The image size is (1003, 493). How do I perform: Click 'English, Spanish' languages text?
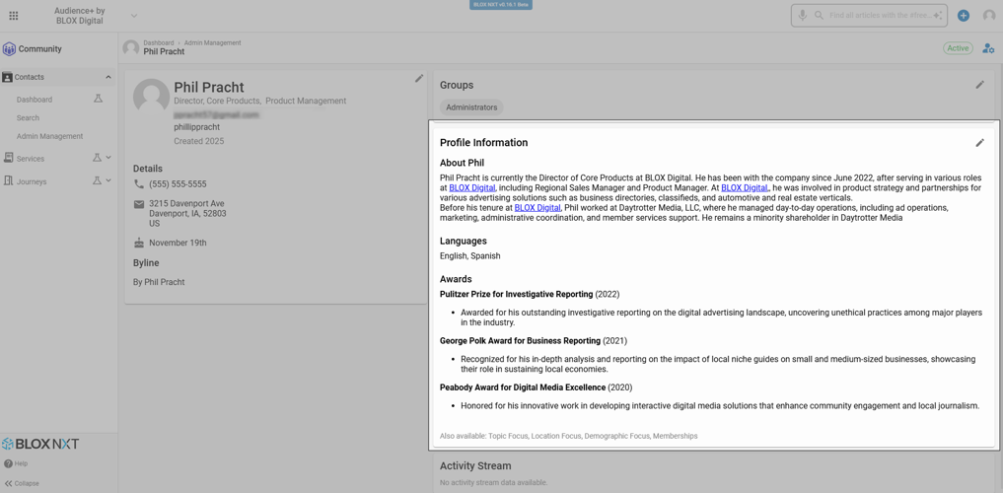pos(470,255)
